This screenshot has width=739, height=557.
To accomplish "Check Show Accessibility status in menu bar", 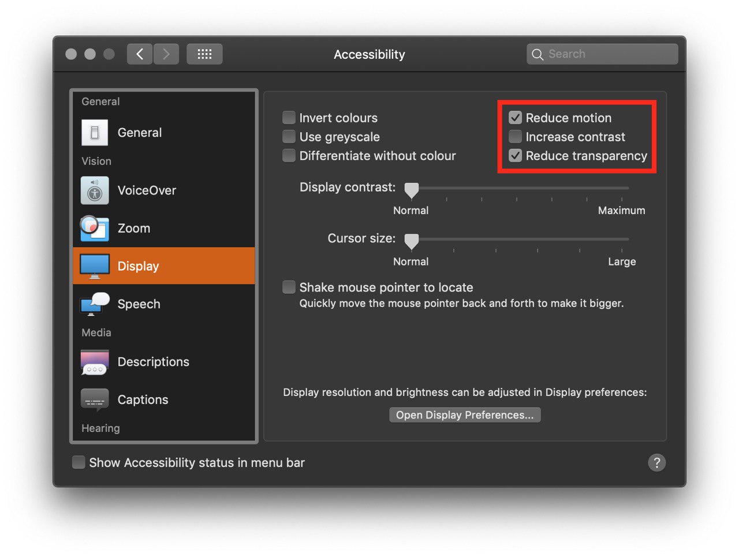I will click(79, 462).
